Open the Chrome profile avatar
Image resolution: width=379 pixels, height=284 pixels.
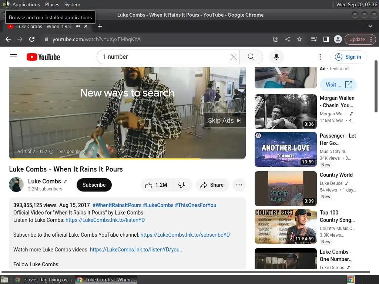[x=338, y=39]
